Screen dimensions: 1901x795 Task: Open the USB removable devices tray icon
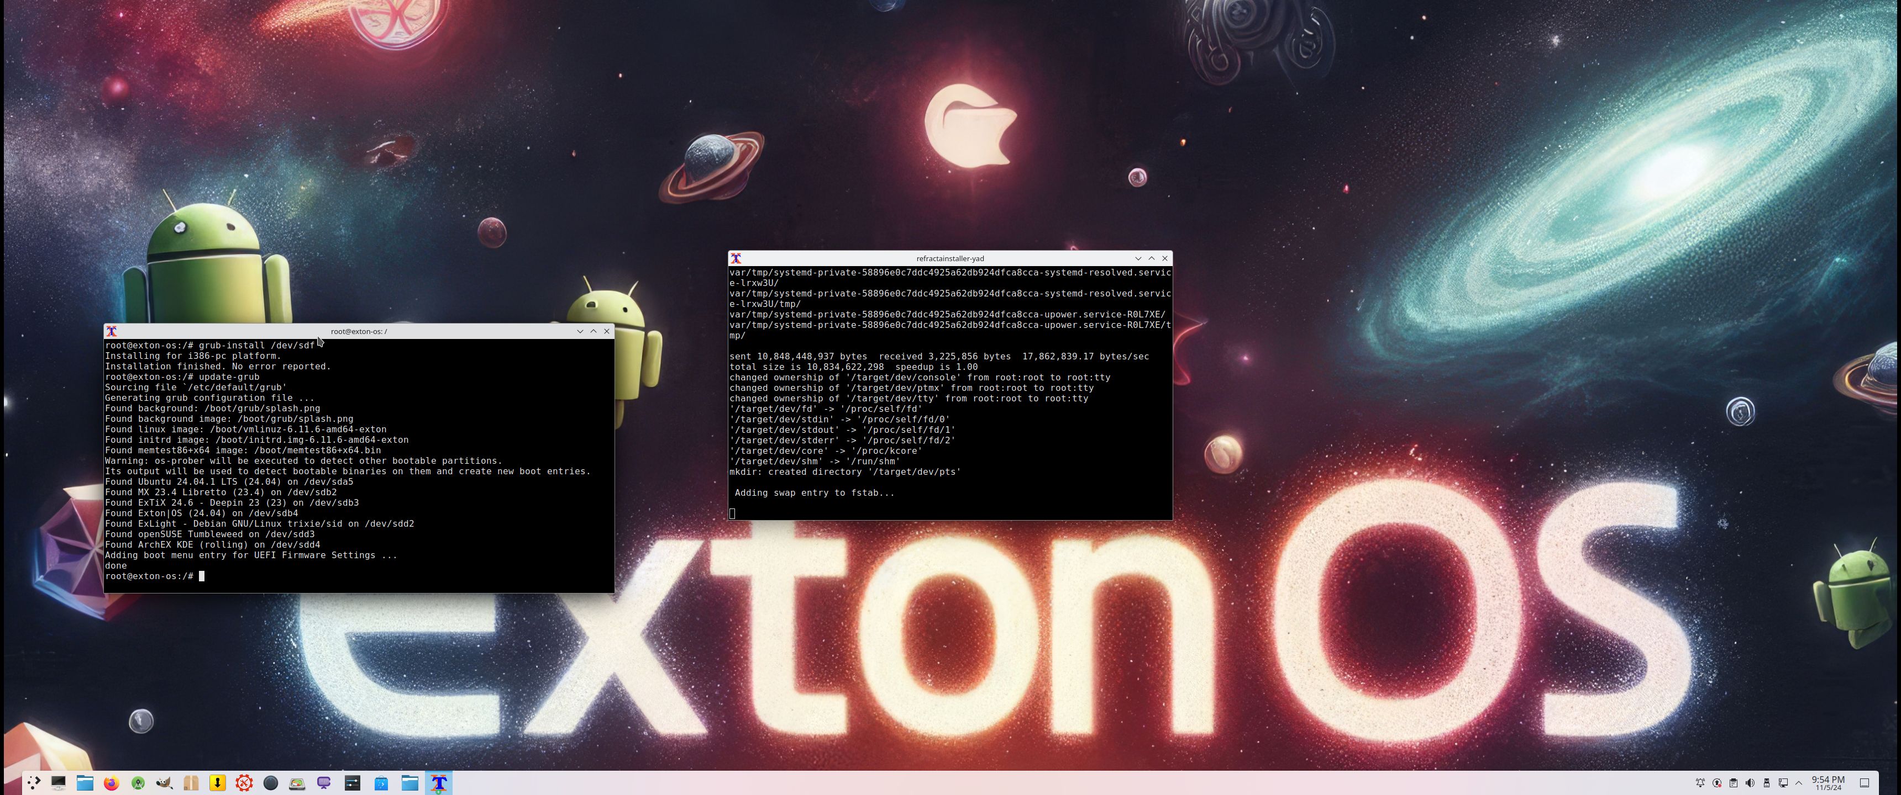[1767, 782]
